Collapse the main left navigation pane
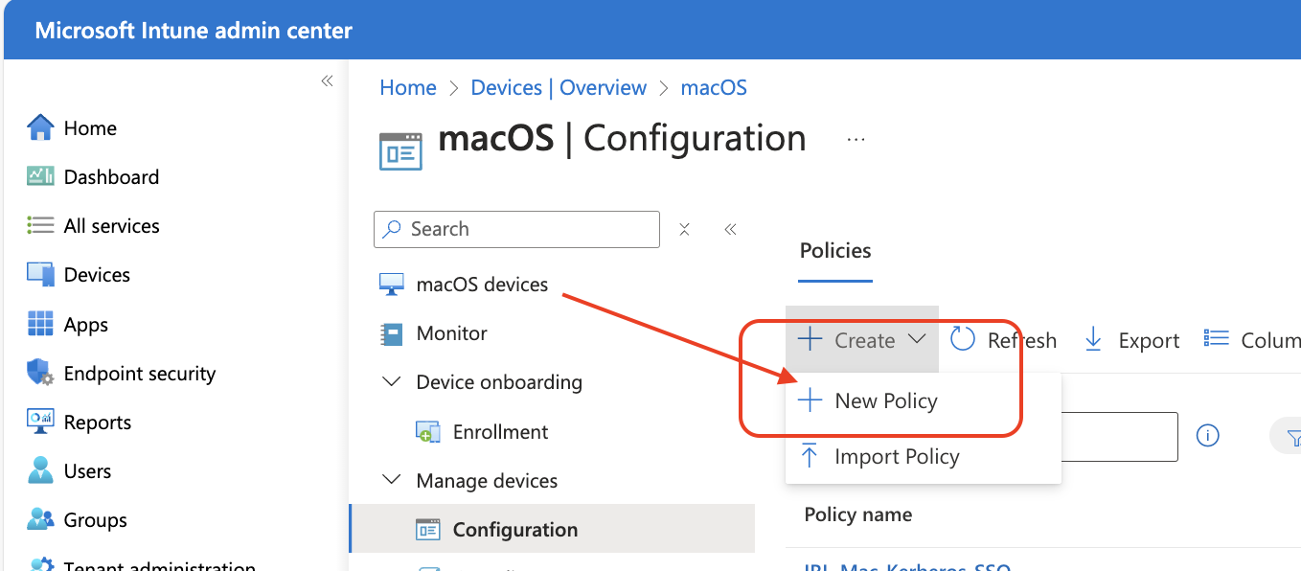This screenshot has height=571, width=1301. tap(327, 81)
